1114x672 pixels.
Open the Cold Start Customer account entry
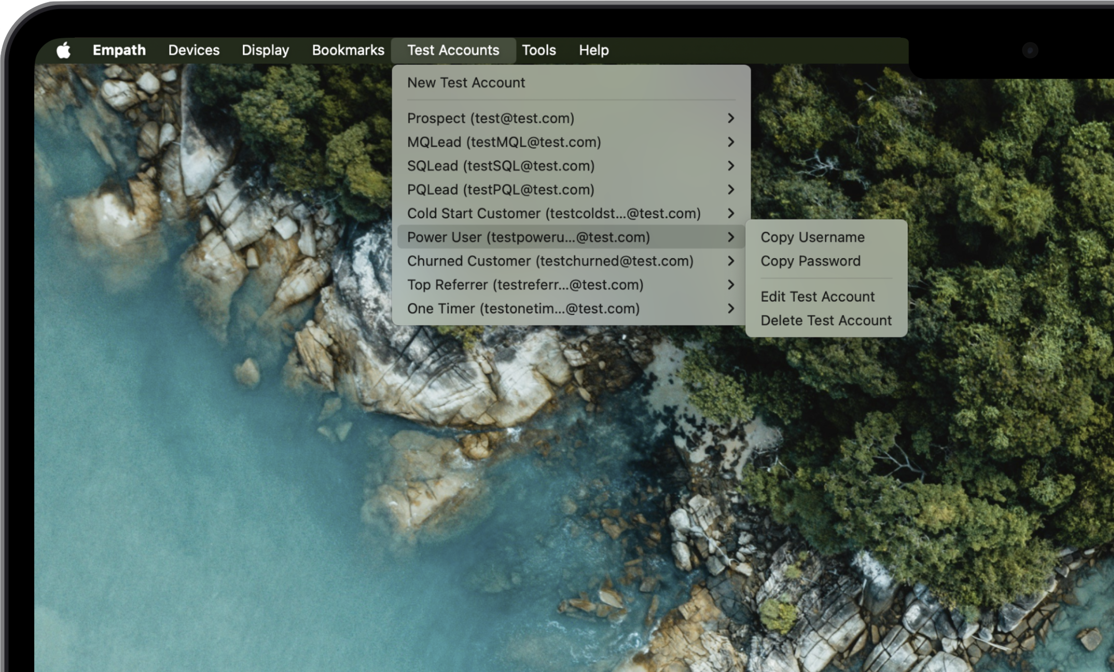click(553, 214)
